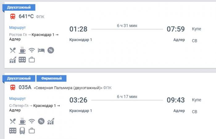Click the Двухэтажный label on train 641*С
The height and width of the screenshot is (139, 216).
point(19,7)
